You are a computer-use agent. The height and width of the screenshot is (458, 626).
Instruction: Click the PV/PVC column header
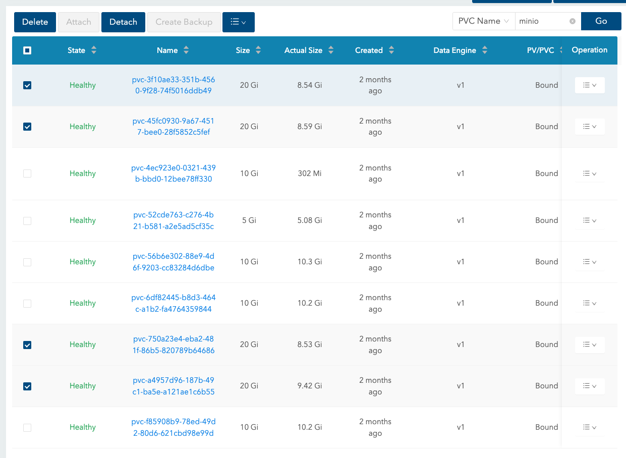(540, 50)
